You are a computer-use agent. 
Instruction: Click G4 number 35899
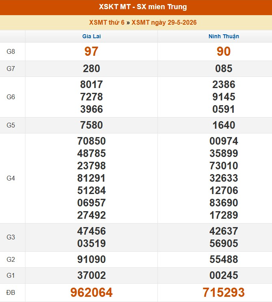(224, 153)
